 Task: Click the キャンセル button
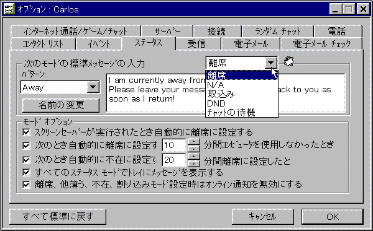(262, 216)
